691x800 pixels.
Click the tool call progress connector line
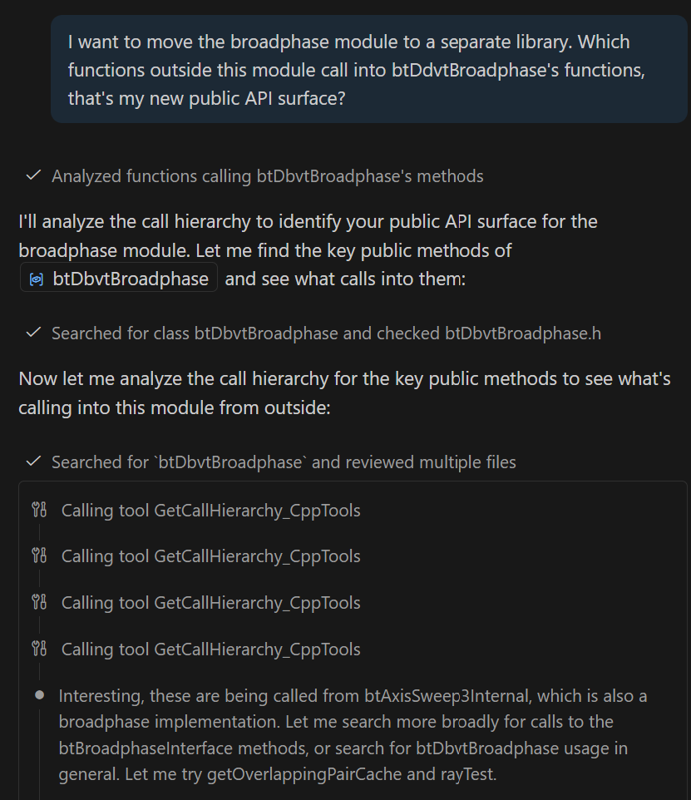(38, 532)
